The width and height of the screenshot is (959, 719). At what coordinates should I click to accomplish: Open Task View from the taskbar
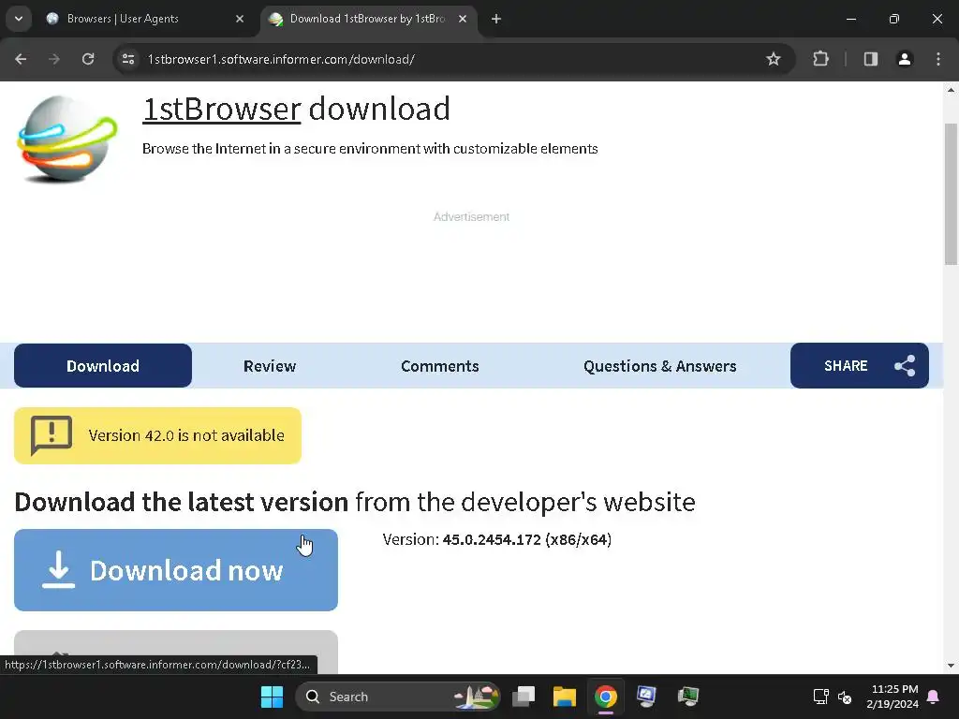[x=524, y=697]
